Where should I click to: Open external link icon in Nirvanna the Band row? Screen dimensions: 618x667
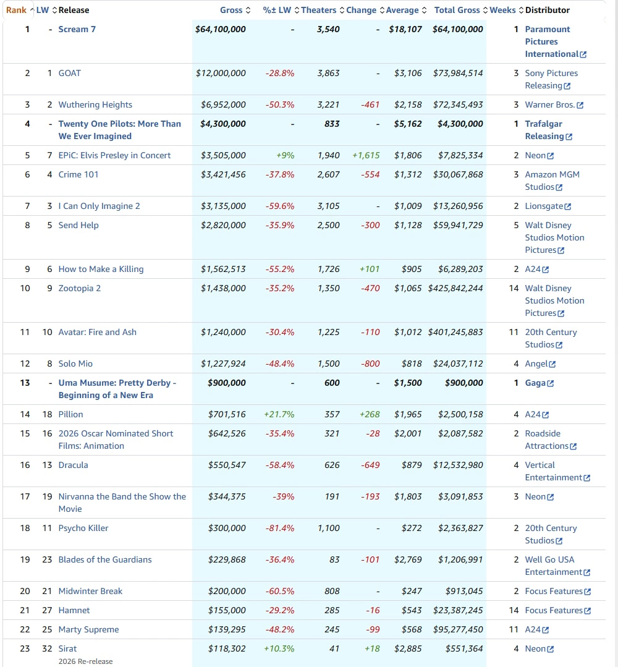click(x=551, y=497)
